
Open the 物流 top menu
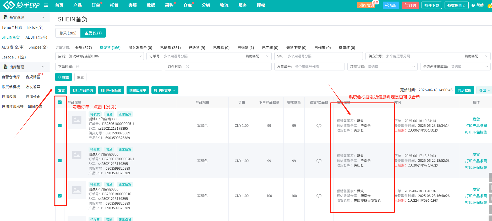(x=224, y=5)
